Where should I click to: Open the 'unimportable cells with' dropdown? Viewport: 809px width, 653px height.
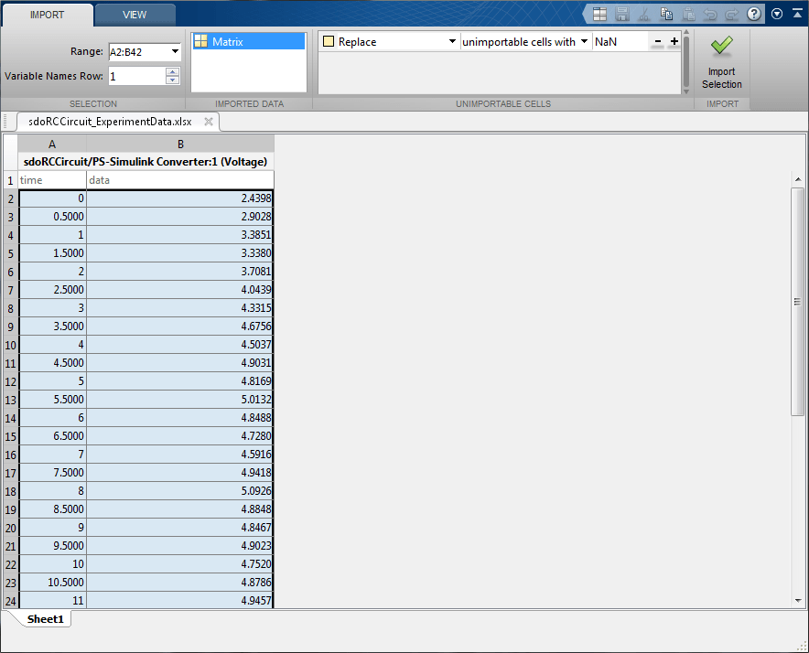pyautogui.click(x=584, y=41)
